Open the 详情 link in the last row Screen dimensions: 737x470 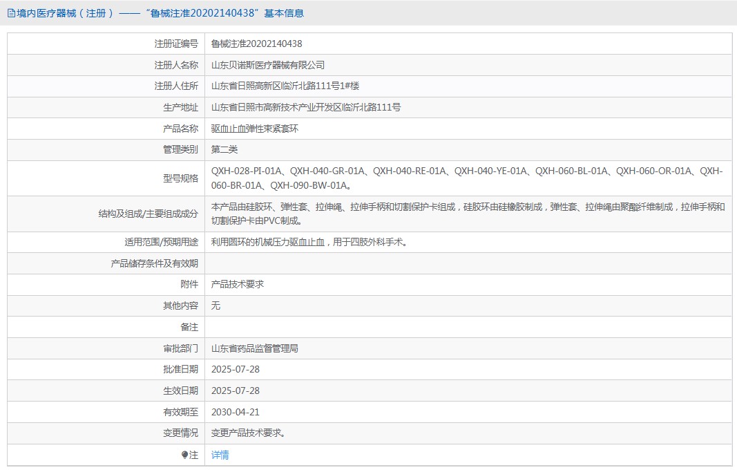[220, 455]
